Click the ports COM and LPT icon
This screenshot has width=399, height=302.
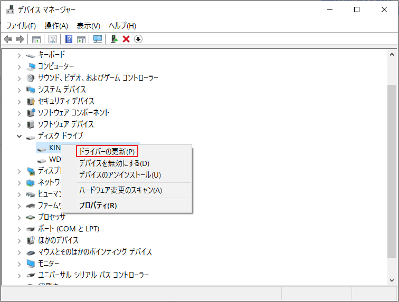click(31, 229)
